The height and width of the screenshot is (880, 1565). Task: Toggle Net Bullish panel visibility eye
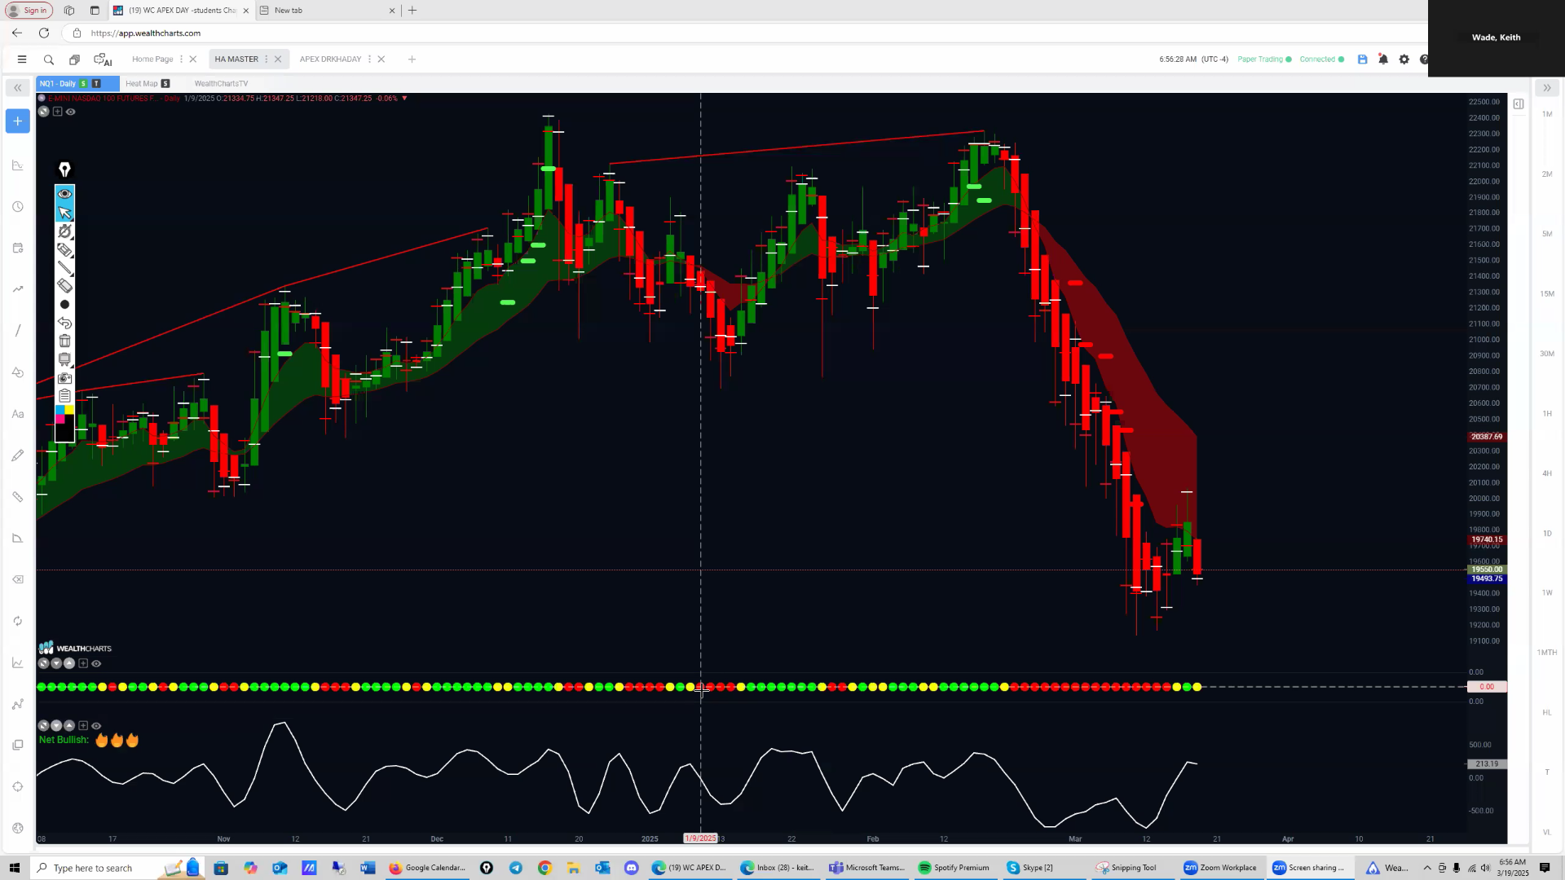[x=96, y=726]
